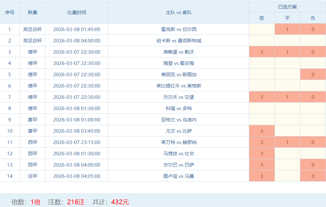This screenshot has width=326, height=207.
Task: Toggle loss pick for 莱万特 vs 赫罗纳
Action: tap(313, 142)
